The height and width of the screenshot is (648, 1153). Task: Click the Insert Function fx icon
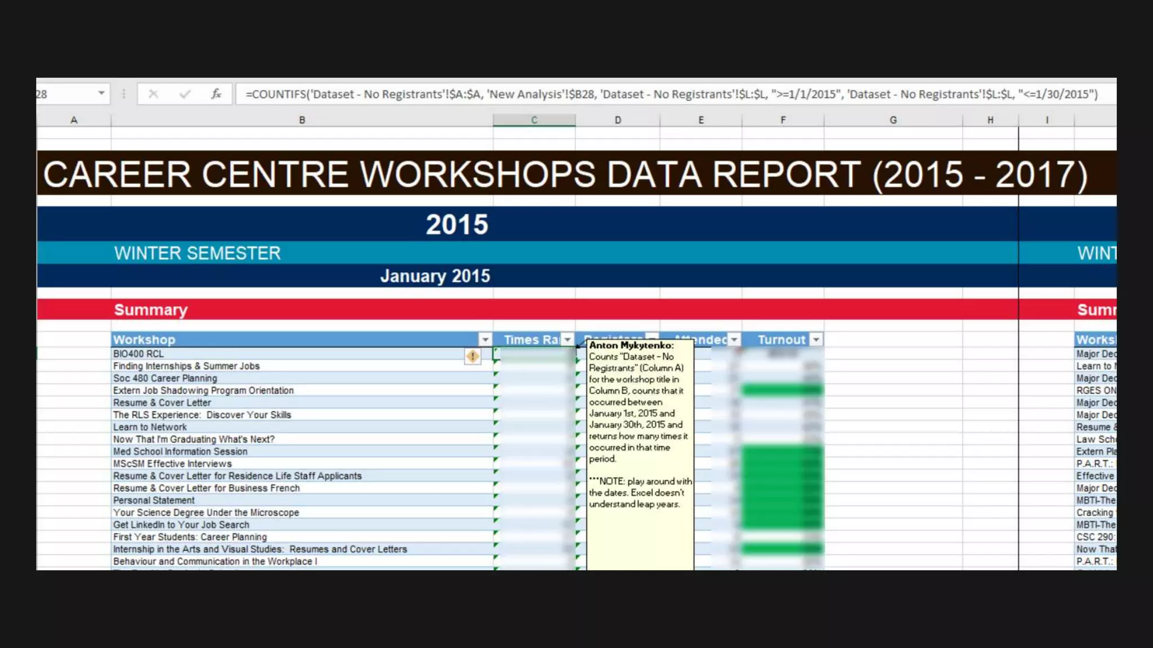pyautogui.click(x=216, y=94)
